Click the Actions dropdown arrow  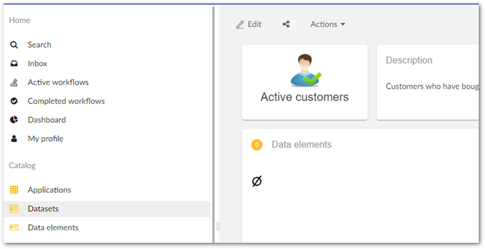pos(343,24)
